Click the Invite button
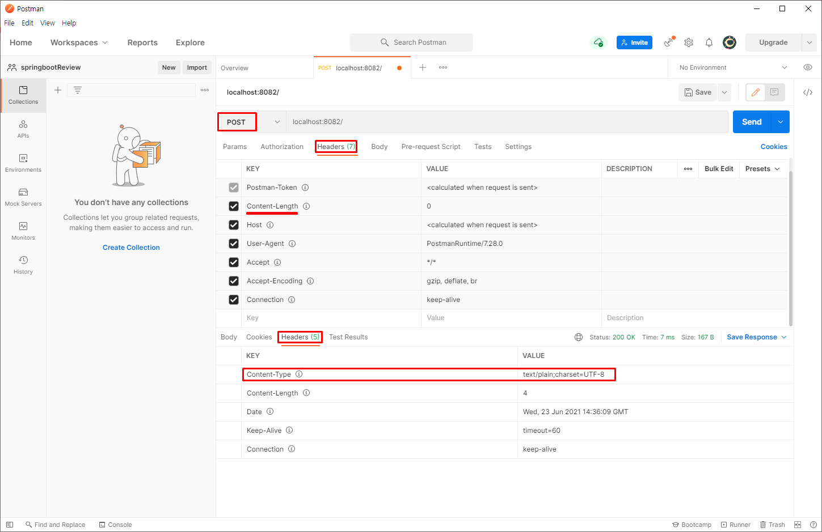This screenshot has width=822, height=532. point(634,42)
